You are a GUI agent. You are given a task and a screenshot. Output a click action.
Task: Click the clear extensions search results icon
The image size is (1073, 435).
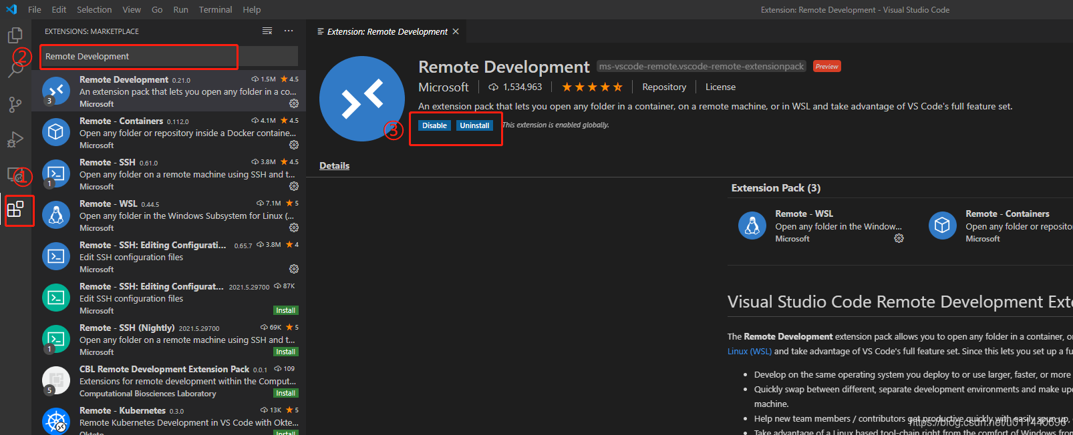coord(267,31)
